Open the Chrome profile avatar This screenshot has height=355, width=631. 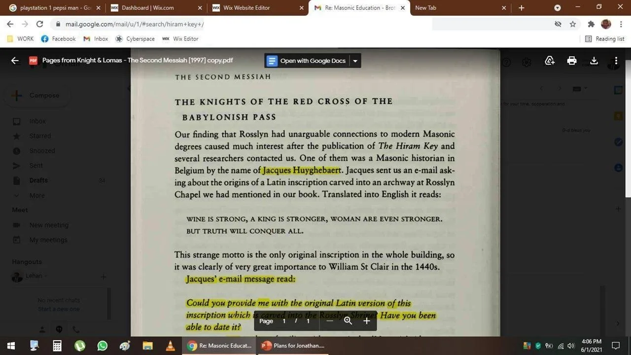pyautogui.click(x=606, y=24)
